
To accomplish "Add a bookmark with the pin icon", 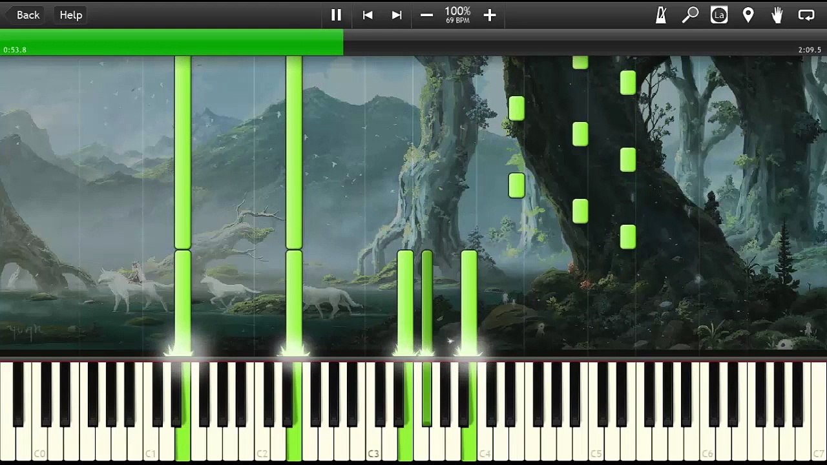I will tap(748, 15).
